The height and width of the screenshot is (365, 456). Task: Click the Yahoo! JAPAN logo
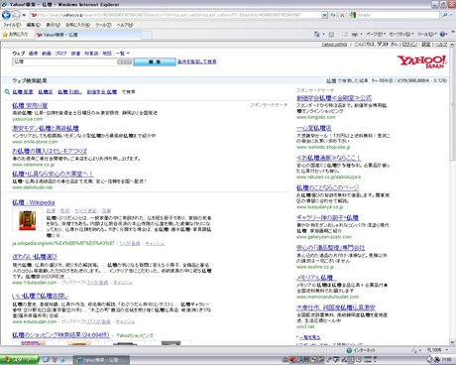422,61
